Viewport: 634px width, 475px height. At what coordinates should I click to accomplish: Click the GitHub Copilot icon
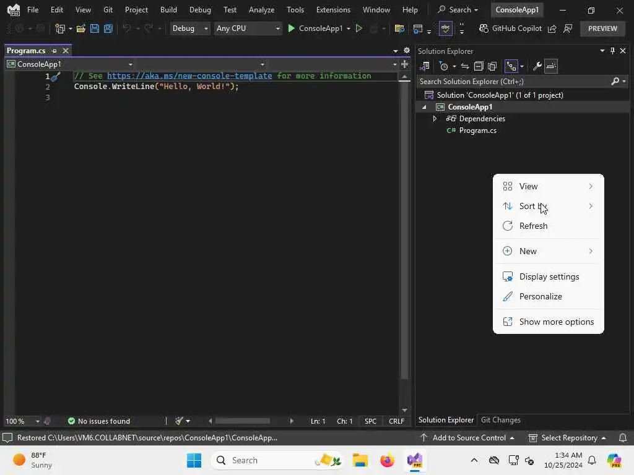tap(483, 28)
